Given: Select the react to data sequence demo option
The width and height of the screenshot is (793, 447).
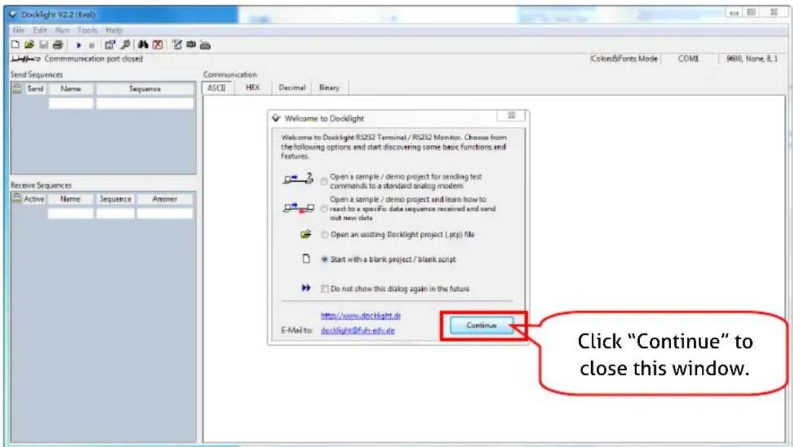Looking at the screenshot, I should [324, 209].
